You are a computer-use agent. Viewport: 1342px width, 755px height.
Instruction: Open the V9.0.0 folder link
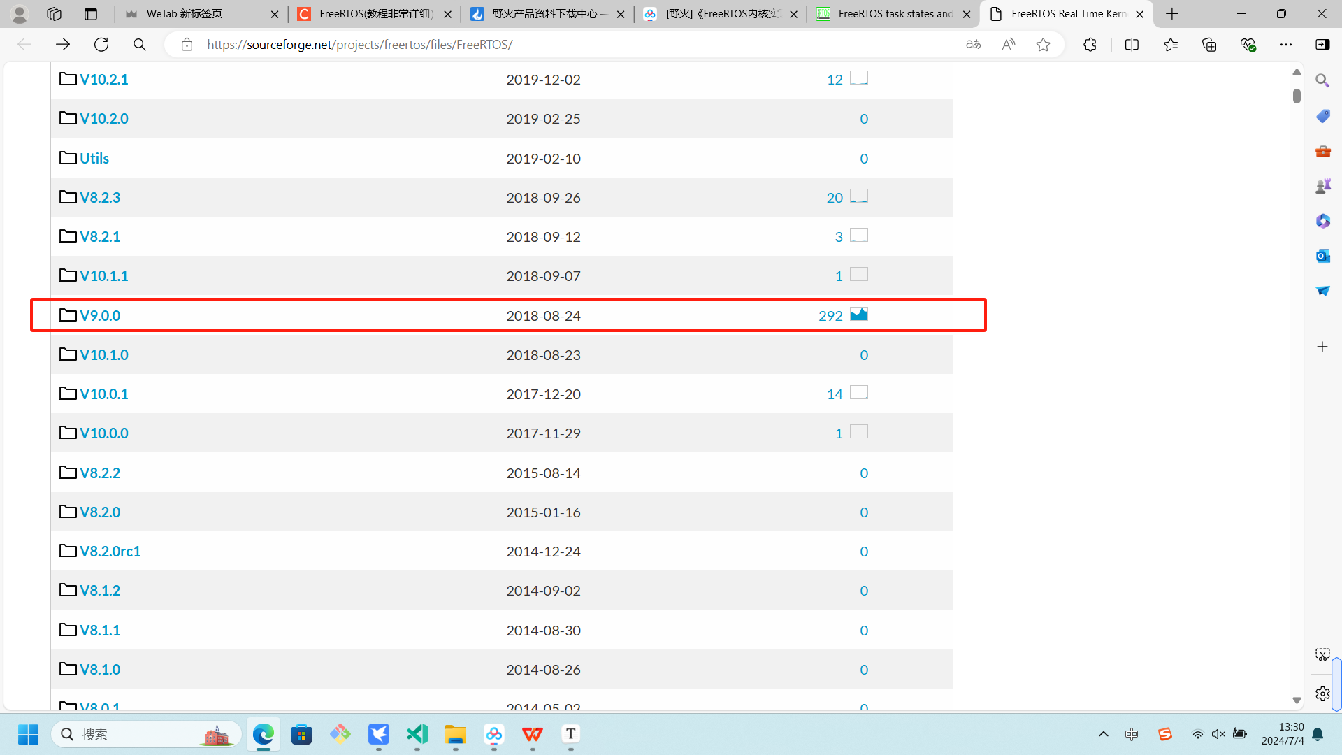tap(100, 316)
